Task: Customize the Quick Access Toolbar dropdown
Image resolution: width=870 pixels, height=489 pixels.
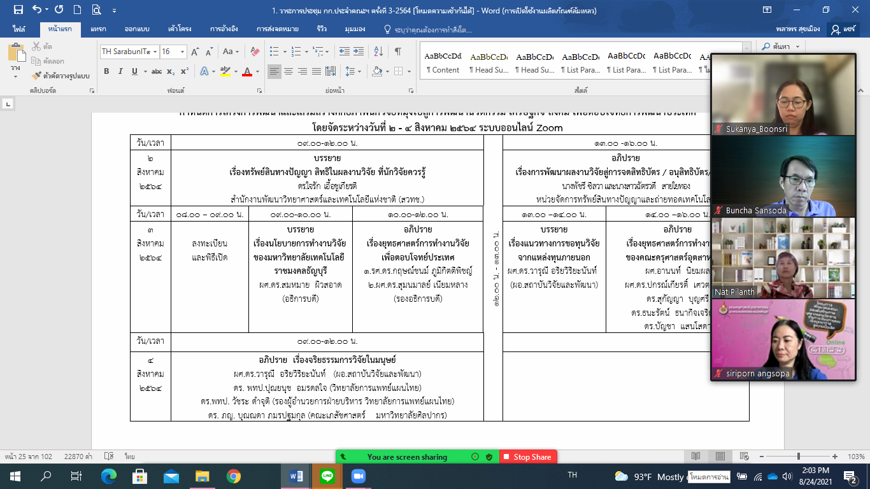Action: pyautogui.click(x=114, y=10)
